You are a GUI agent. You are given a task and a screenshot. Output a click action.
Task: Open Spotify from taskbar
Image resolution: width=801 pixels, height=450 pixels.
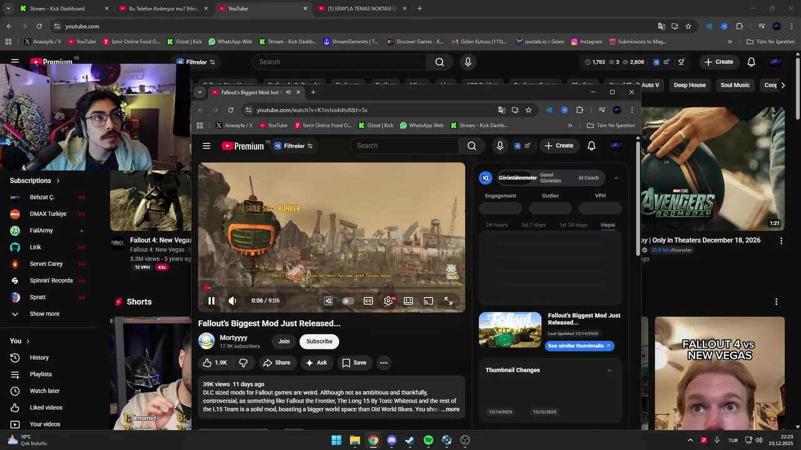pos(429,440)
